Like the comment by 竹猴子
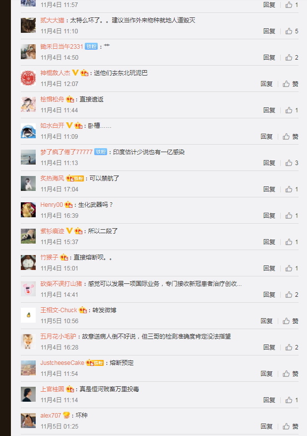 coord(292,268)
